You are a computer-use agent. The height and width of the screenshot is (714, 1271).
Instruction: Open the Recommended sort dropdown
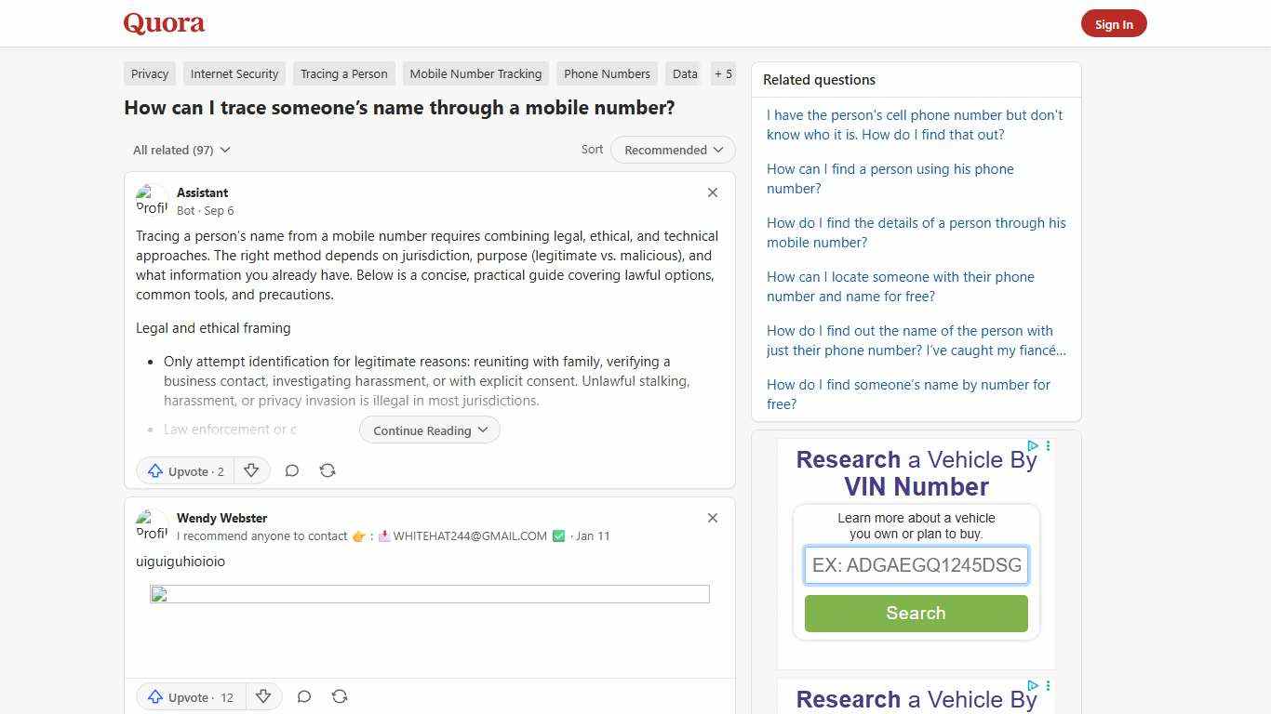(x=673, y=150)
